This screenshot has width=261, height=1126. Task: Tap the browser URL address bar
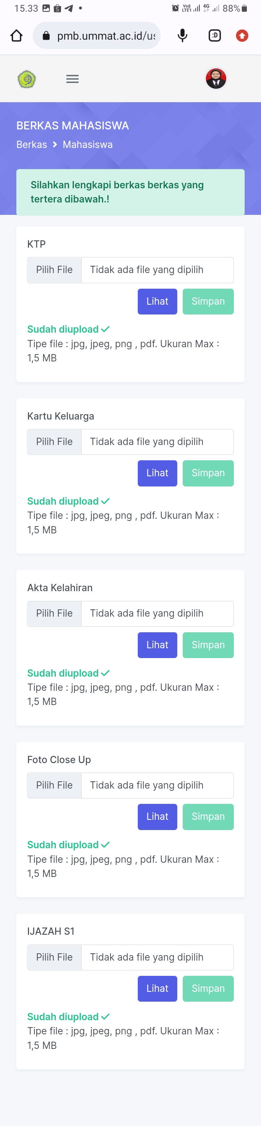coord(106,36)
